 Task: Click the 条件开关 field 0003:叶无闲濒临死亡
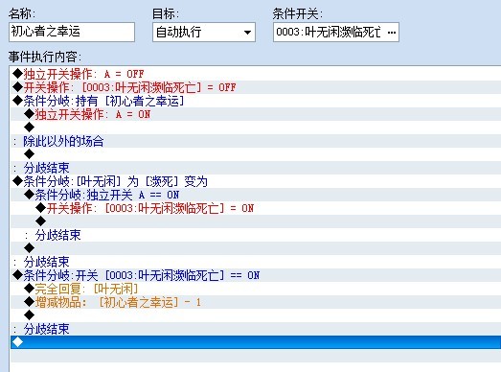(x=336, y=32)
